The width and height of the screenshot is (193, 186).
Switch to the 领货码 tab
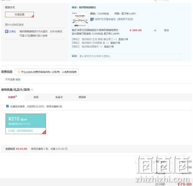pyautogui.click(x=82, y=97)
